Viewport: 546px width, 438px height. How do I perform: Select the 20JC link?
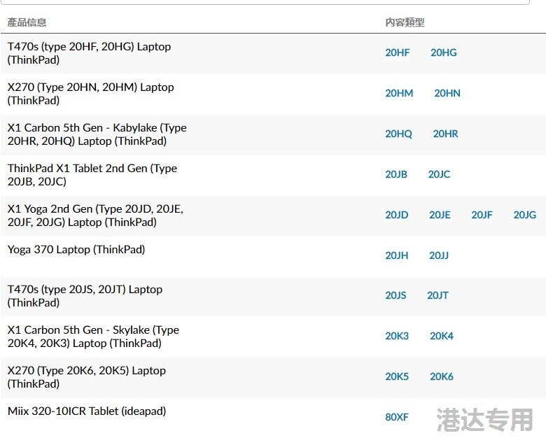(x=439, y=174)
